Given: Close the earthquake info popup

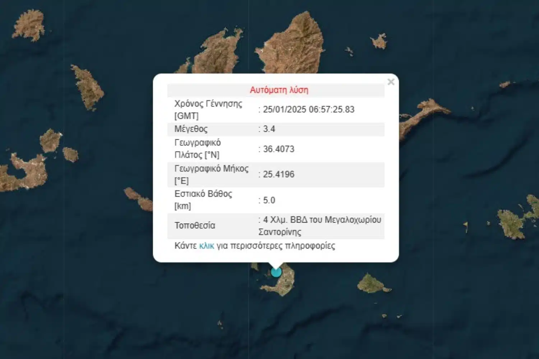Looking at the screenshot, I should pyautogui.click(x=391, y=82).
